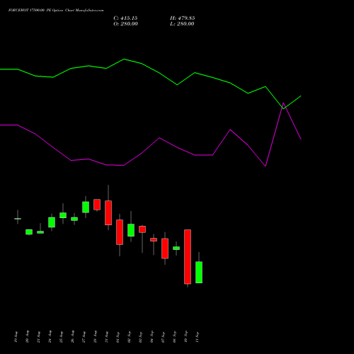Click the red candle above 28 Aug

[97, 205]
